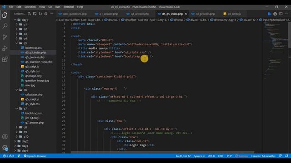
Task: Expand the day2 folder
Action: (x=15, y=141)
